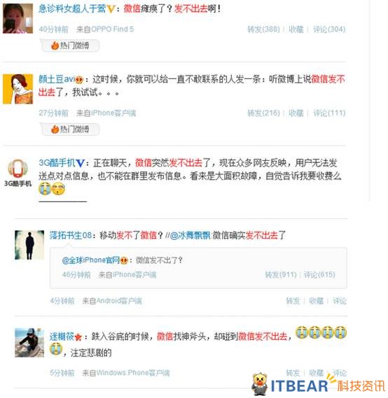Open 颜土豆avi user profile link

click(x=57, y=80)
